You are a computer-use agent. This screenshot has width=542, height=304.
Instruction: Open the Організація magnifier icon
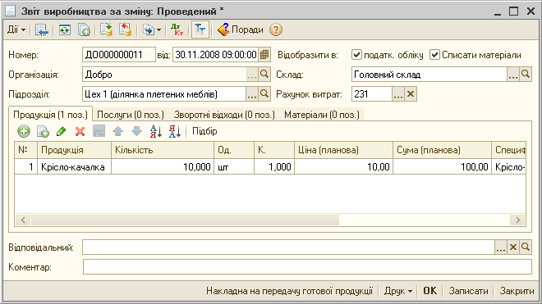[x=264, y=75]
